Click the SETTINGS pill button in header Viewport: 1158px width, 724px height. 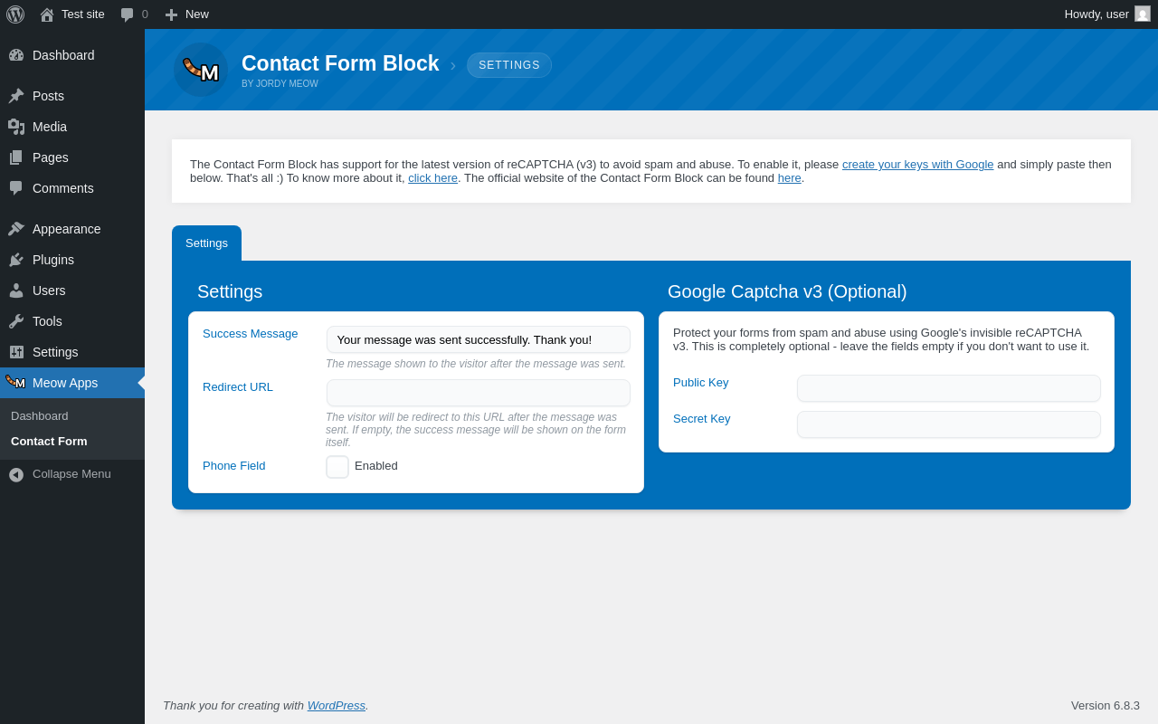[x=509, y=65]
